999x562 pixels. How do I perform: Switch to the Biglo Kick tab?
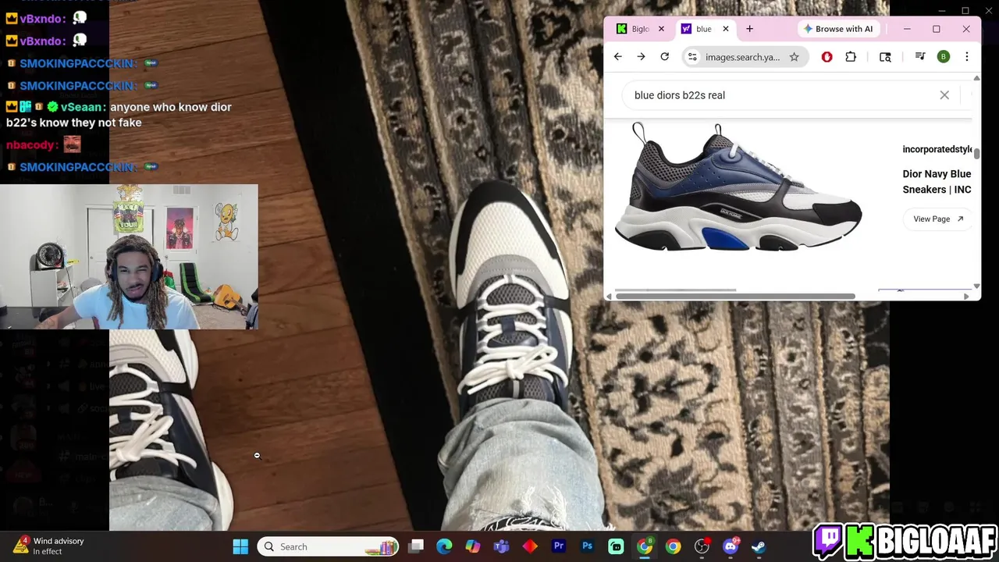coord(640,29)
